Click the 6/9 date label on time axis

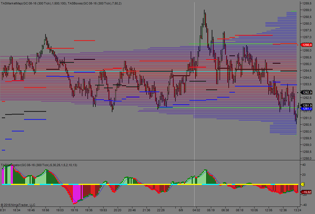(181, 210)
